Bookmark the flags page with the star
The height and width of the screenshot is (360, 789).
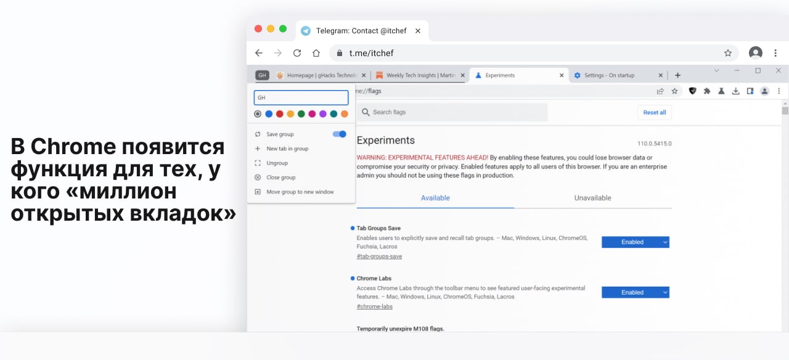click(674, 91)
